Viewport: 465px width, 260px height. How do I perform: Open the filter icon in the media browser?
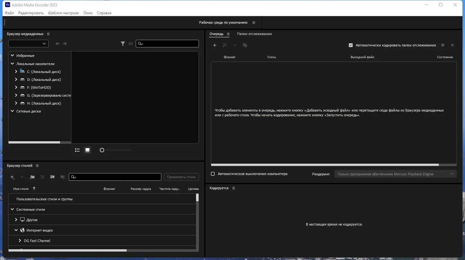pyautogui.click(x=123, y=44)
